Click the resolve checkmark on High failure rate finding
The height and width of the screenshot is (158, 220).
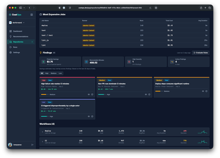click(92, 95)
